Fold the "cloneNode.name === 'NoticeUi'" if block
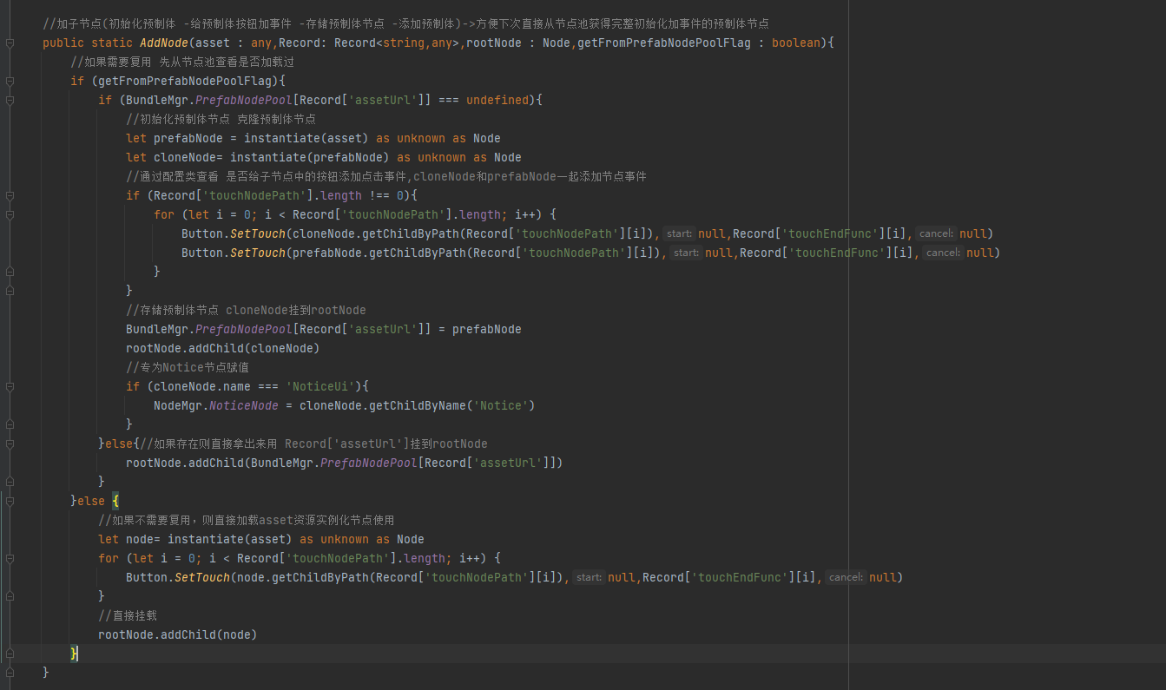Viewport: 1166px width, 690px height. [10, 386]
